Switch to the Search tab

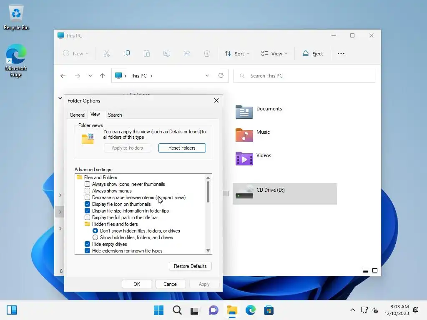(115, 115)
